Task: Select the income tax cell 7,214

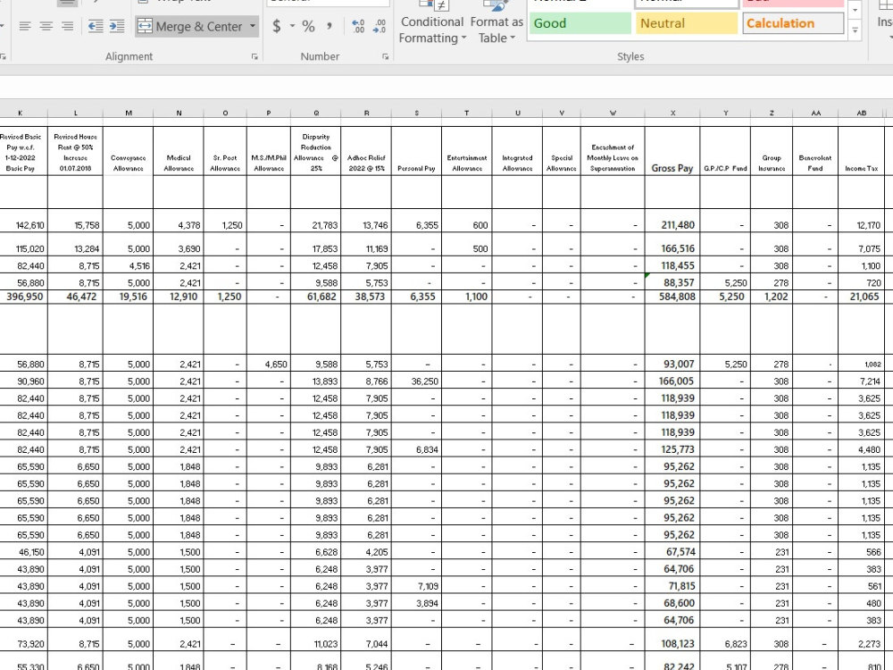Action: (x=861, y=381)
